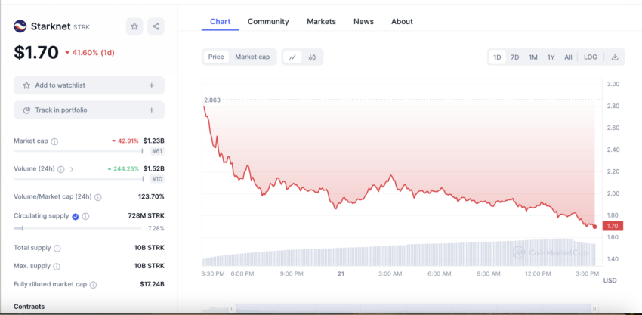Screen dimensions: 642x315
Task: Switch to candlestick chart icon
Action: (x=311, y=57)
